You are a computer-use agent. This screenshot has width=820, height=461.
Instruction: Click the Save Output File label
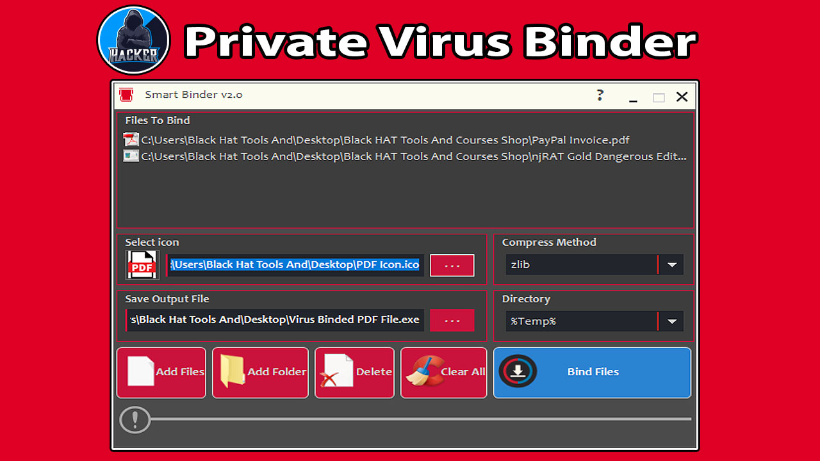pos(167,299)
